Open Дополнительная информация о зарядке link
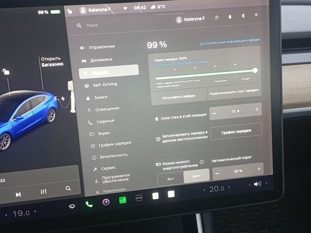 230,42
